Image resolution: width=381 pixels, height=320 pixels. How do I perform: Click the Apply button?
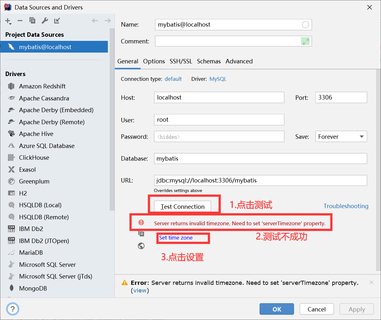click(x=357, y=309)
